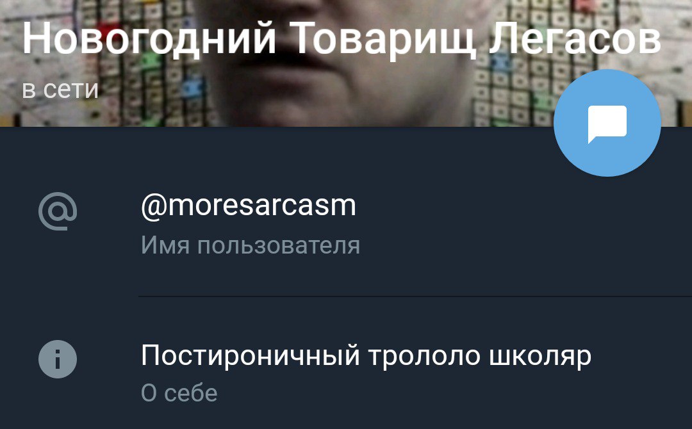
Task: Click the 'О себе' caption
Action: (x=179, y=393)
